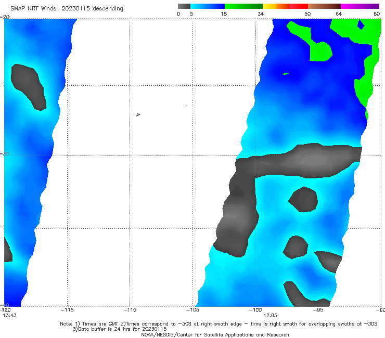Click the longitude label '-95'
Viewport: 385px width, 338px height.
318,310
